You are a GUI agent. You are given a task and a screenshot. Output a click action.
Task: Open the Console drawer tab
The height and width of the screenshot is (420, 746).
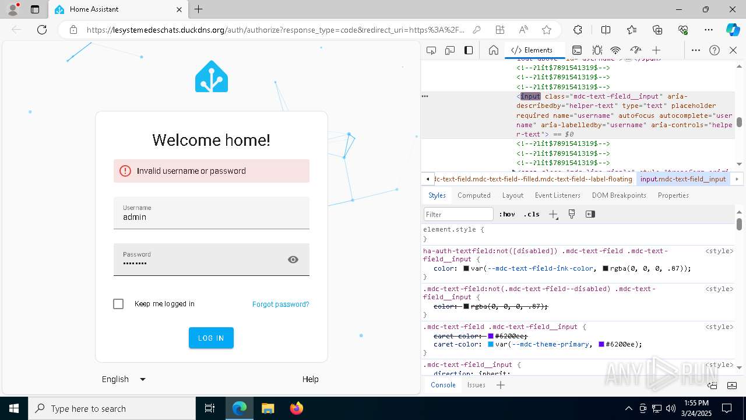coord(443,385)
